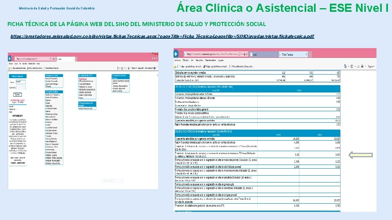Screen dimensions: 392x220
Task: Click the read mail icon in the right browser's command bar
Action: tap(358, 66)
